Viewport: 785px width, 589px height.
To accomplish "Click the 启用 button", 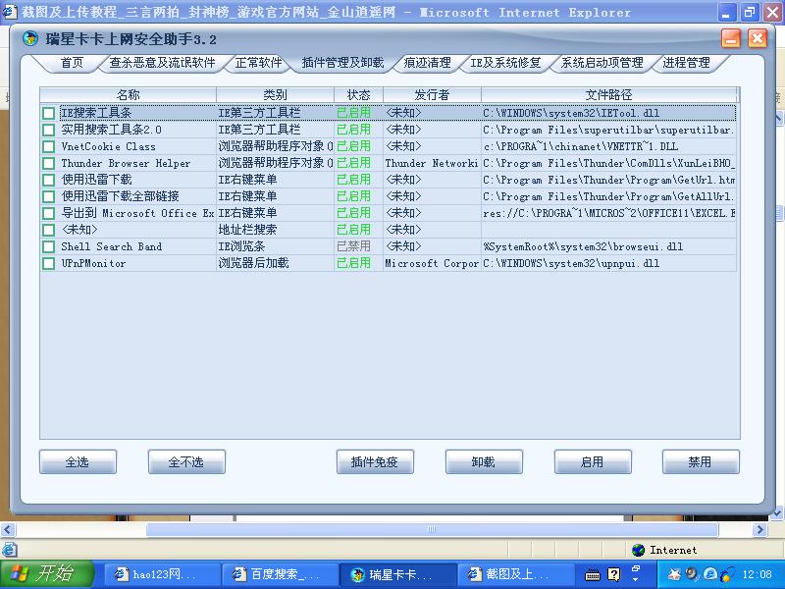I will pos(593,461).
